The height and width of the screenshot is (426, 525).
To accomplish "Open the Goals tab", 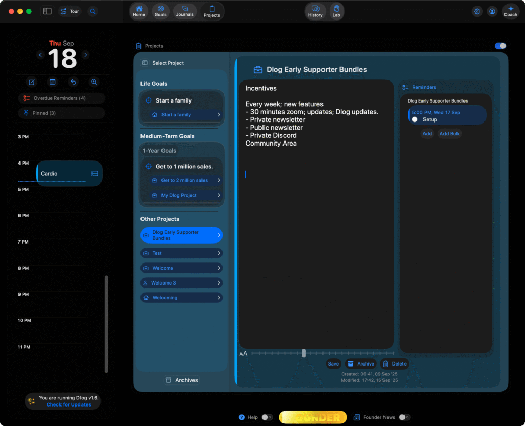I will click(x=160, y=11).
